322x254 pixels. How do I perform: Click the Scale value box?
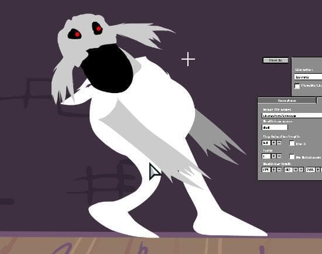click(266, 156)
